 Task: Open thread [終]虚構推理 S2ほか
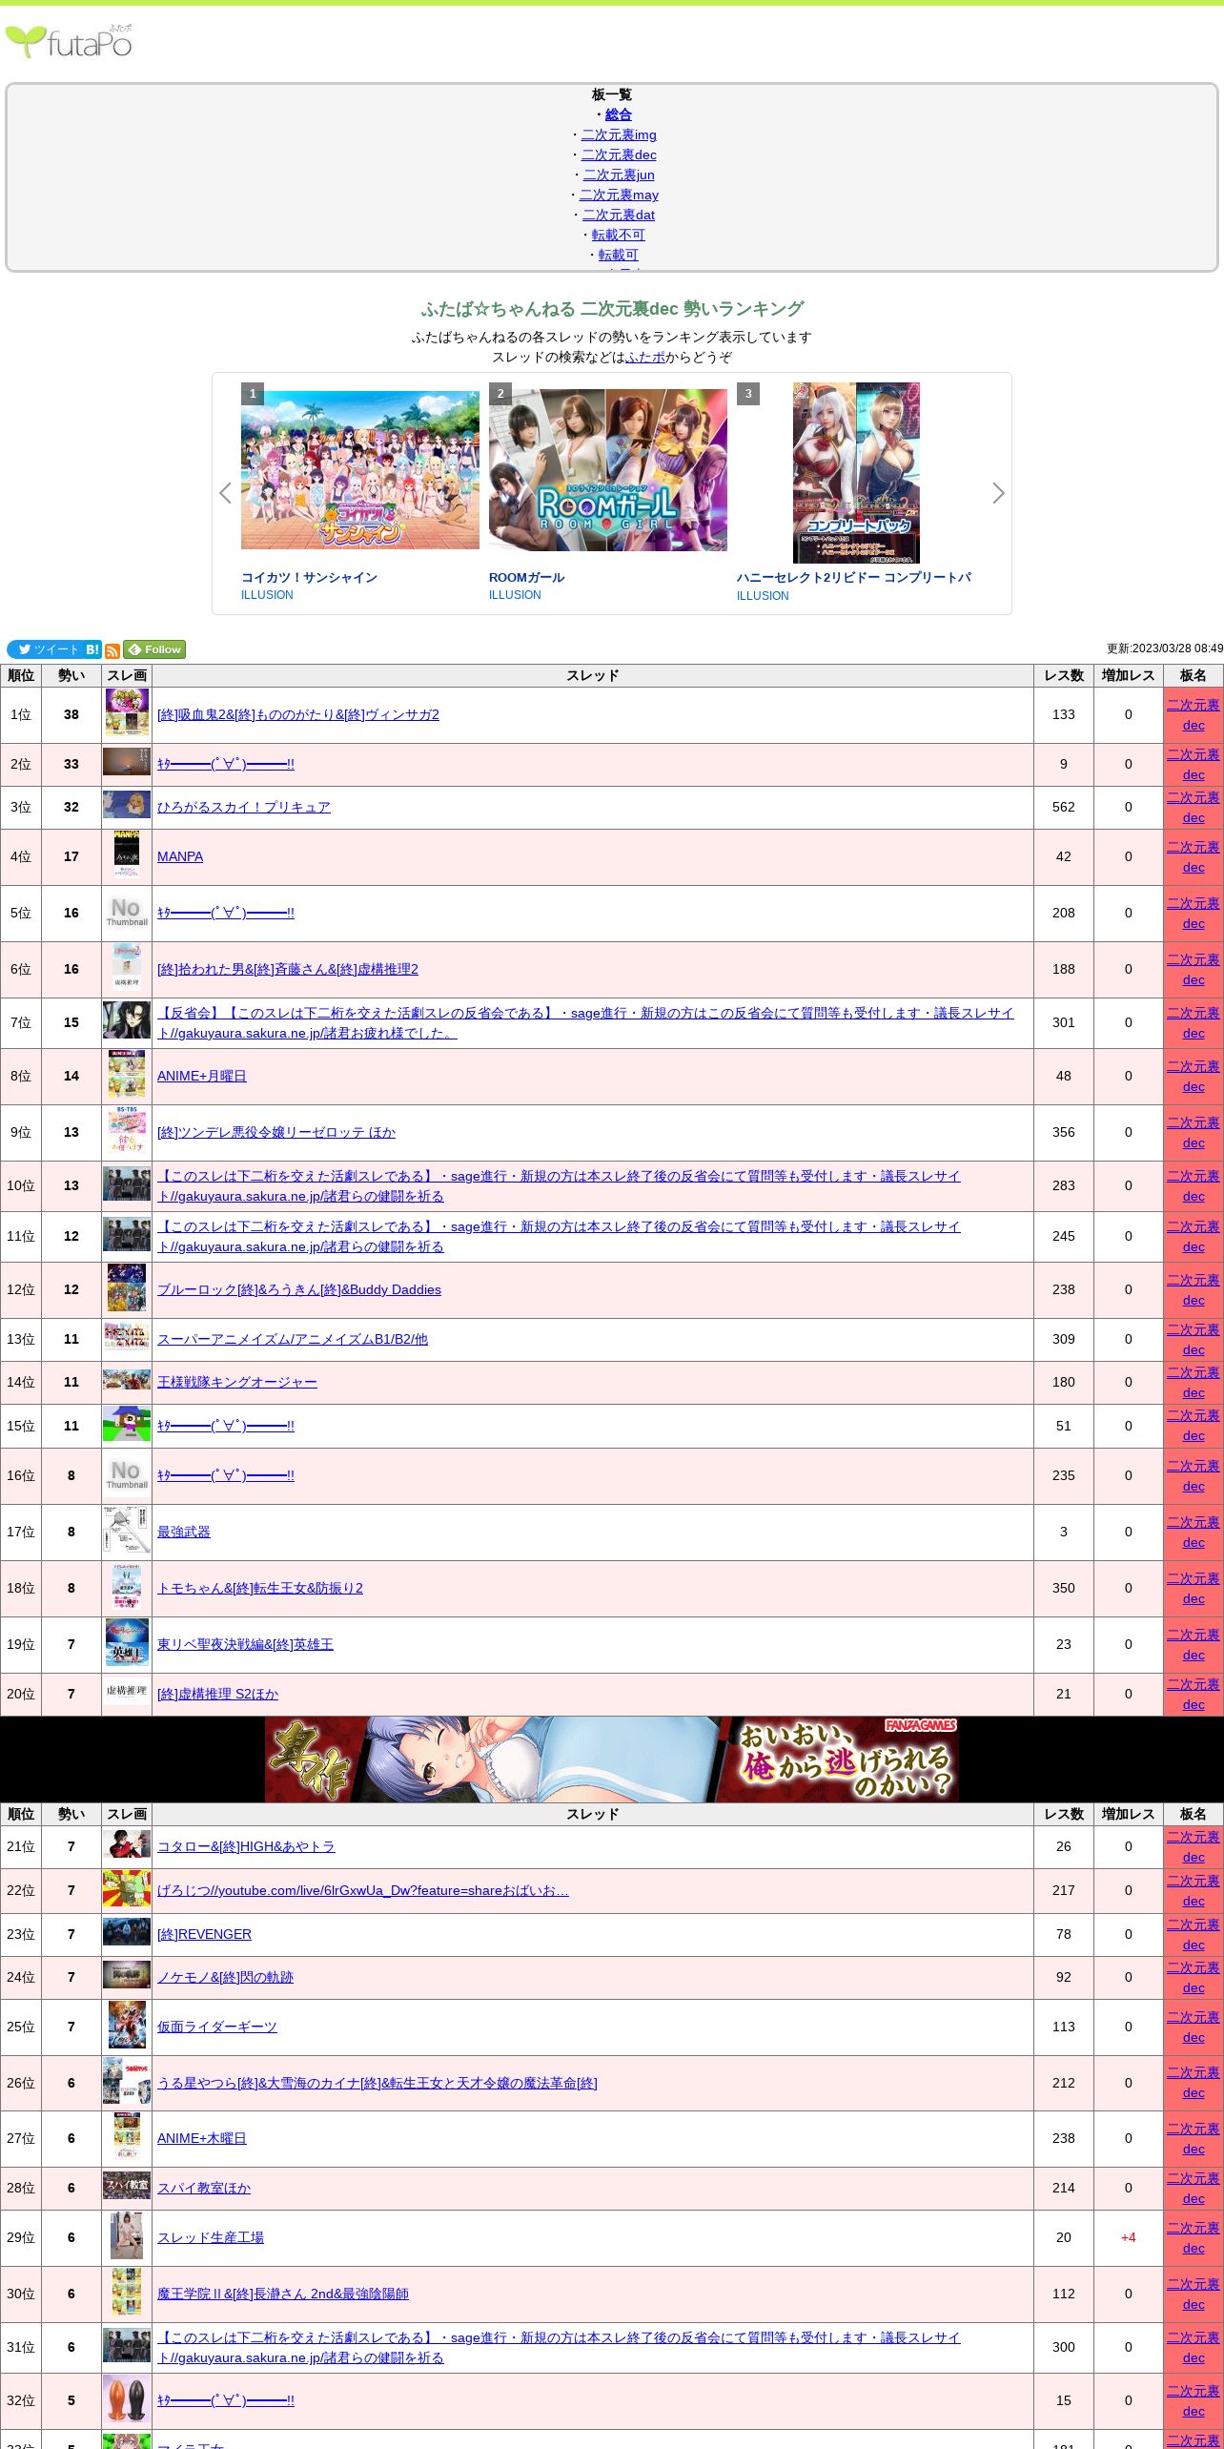218,1694
